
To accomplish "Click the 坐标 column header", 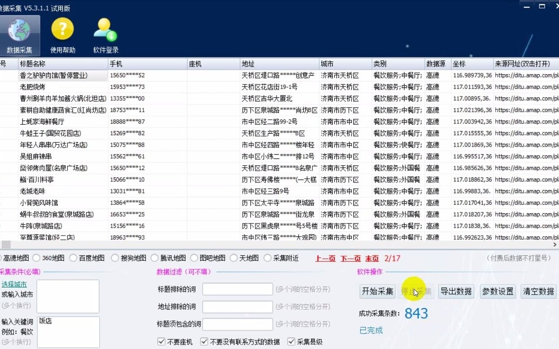I will (x=472, y=64).
